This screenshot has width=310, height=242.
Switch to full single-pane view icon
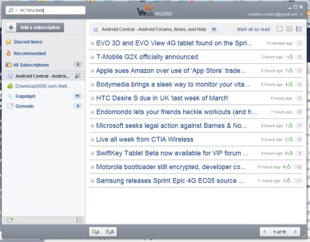279,29
